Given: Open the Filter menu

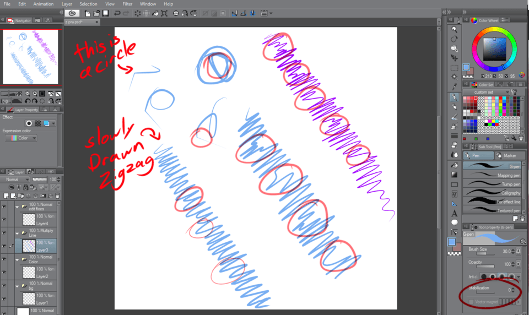Looking at the screenshot, I should [127, 4].
